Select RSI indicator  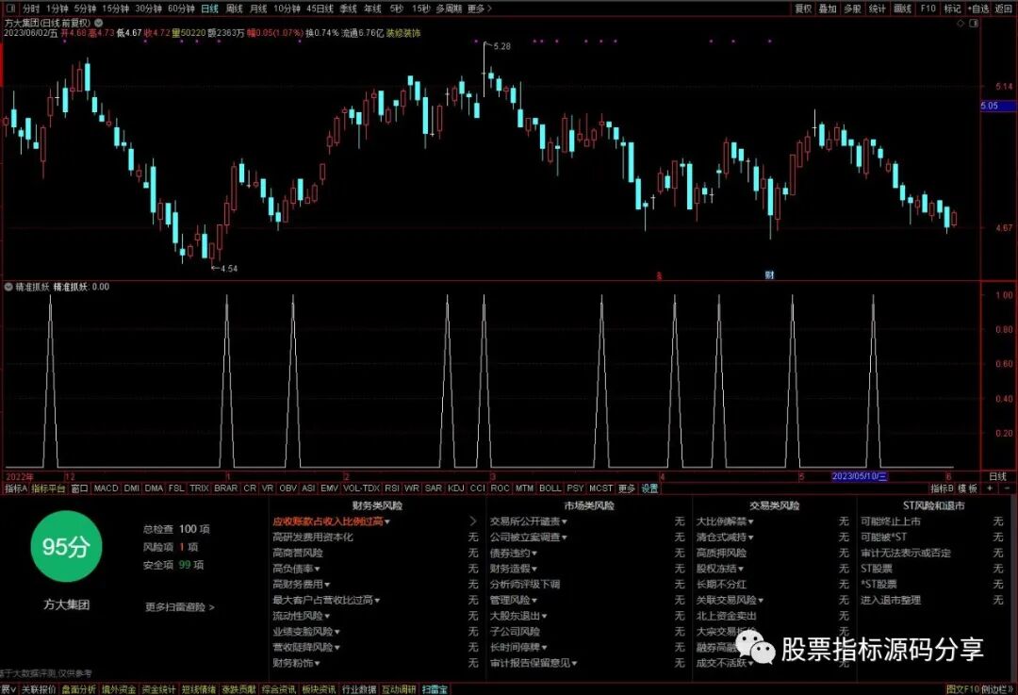[392, 488]
